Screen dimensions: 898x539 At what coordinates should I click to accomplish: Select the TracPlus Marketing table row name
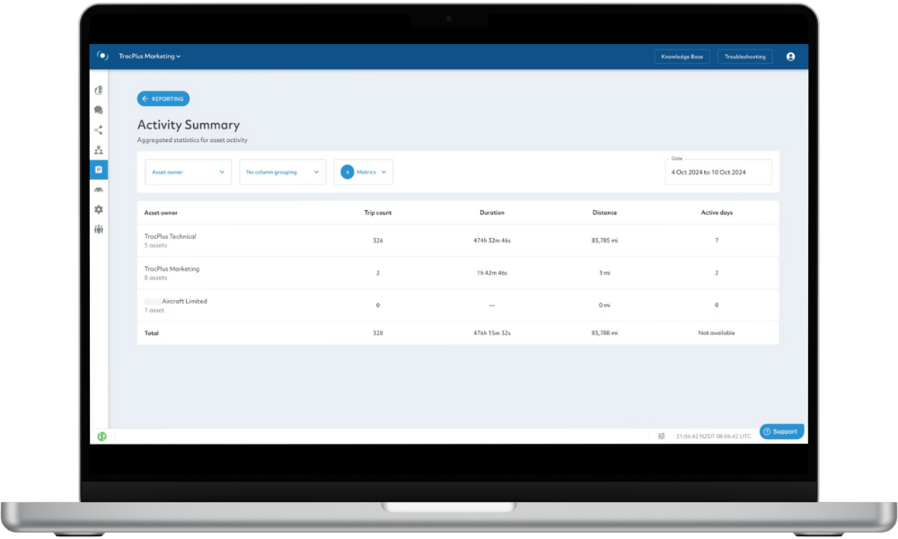tap(172, 269)
